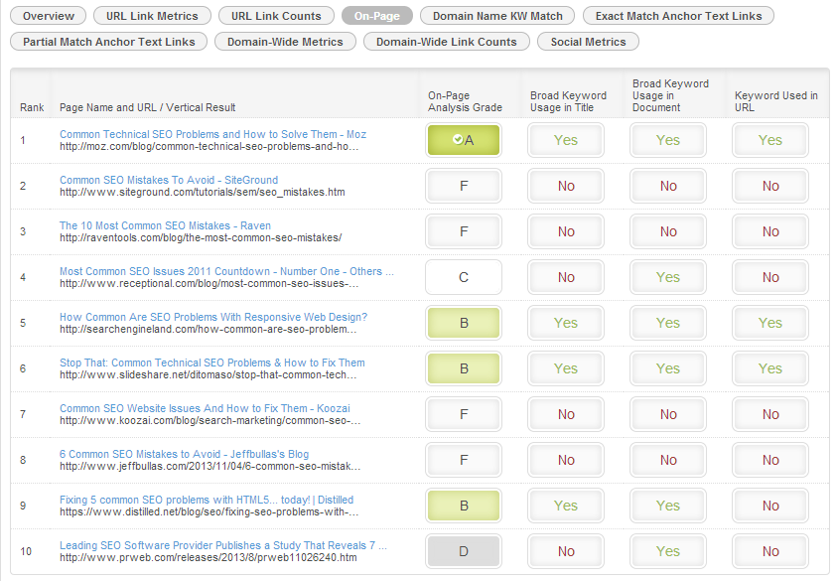Image resolution: width=836 pixels, height=581 pixels.
Task: Click the Distilled HTML5 SEO problems link
Action: pos(207,500)
